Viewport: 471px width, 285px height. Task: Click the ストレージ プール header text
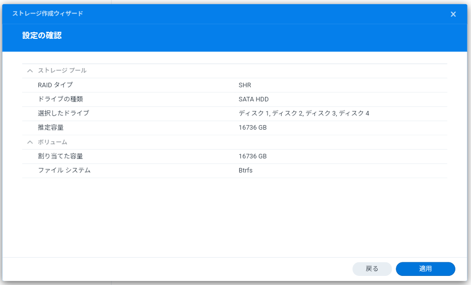[x=62, y=71]
